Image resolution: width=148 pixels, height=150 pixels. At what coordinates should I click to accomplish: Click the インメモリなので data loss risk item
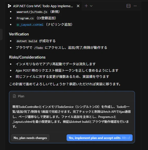(x=55, y=64)
